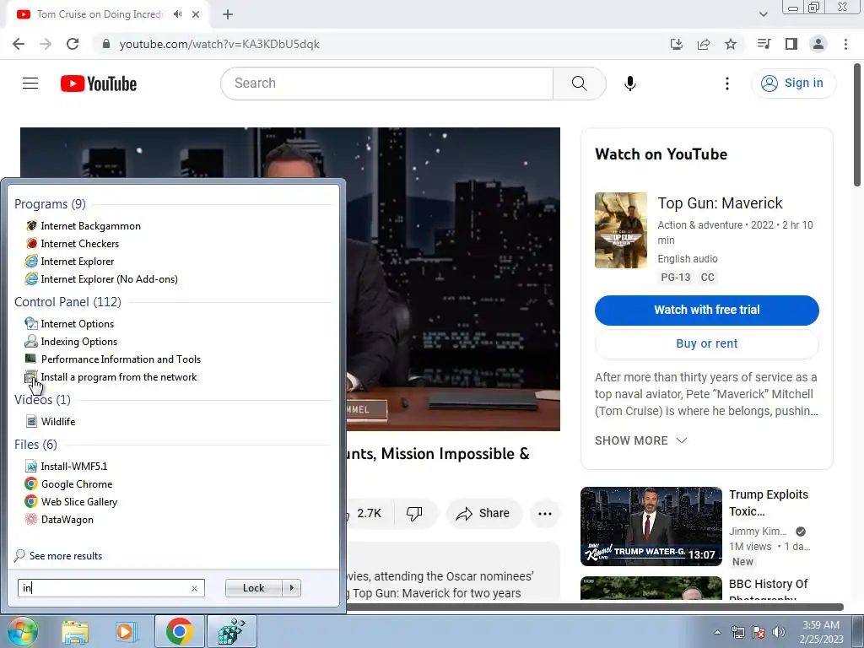Open Internet Explorer (No Add-ons)
This screenshot has width=864, height=648.
tap(109, 278)
